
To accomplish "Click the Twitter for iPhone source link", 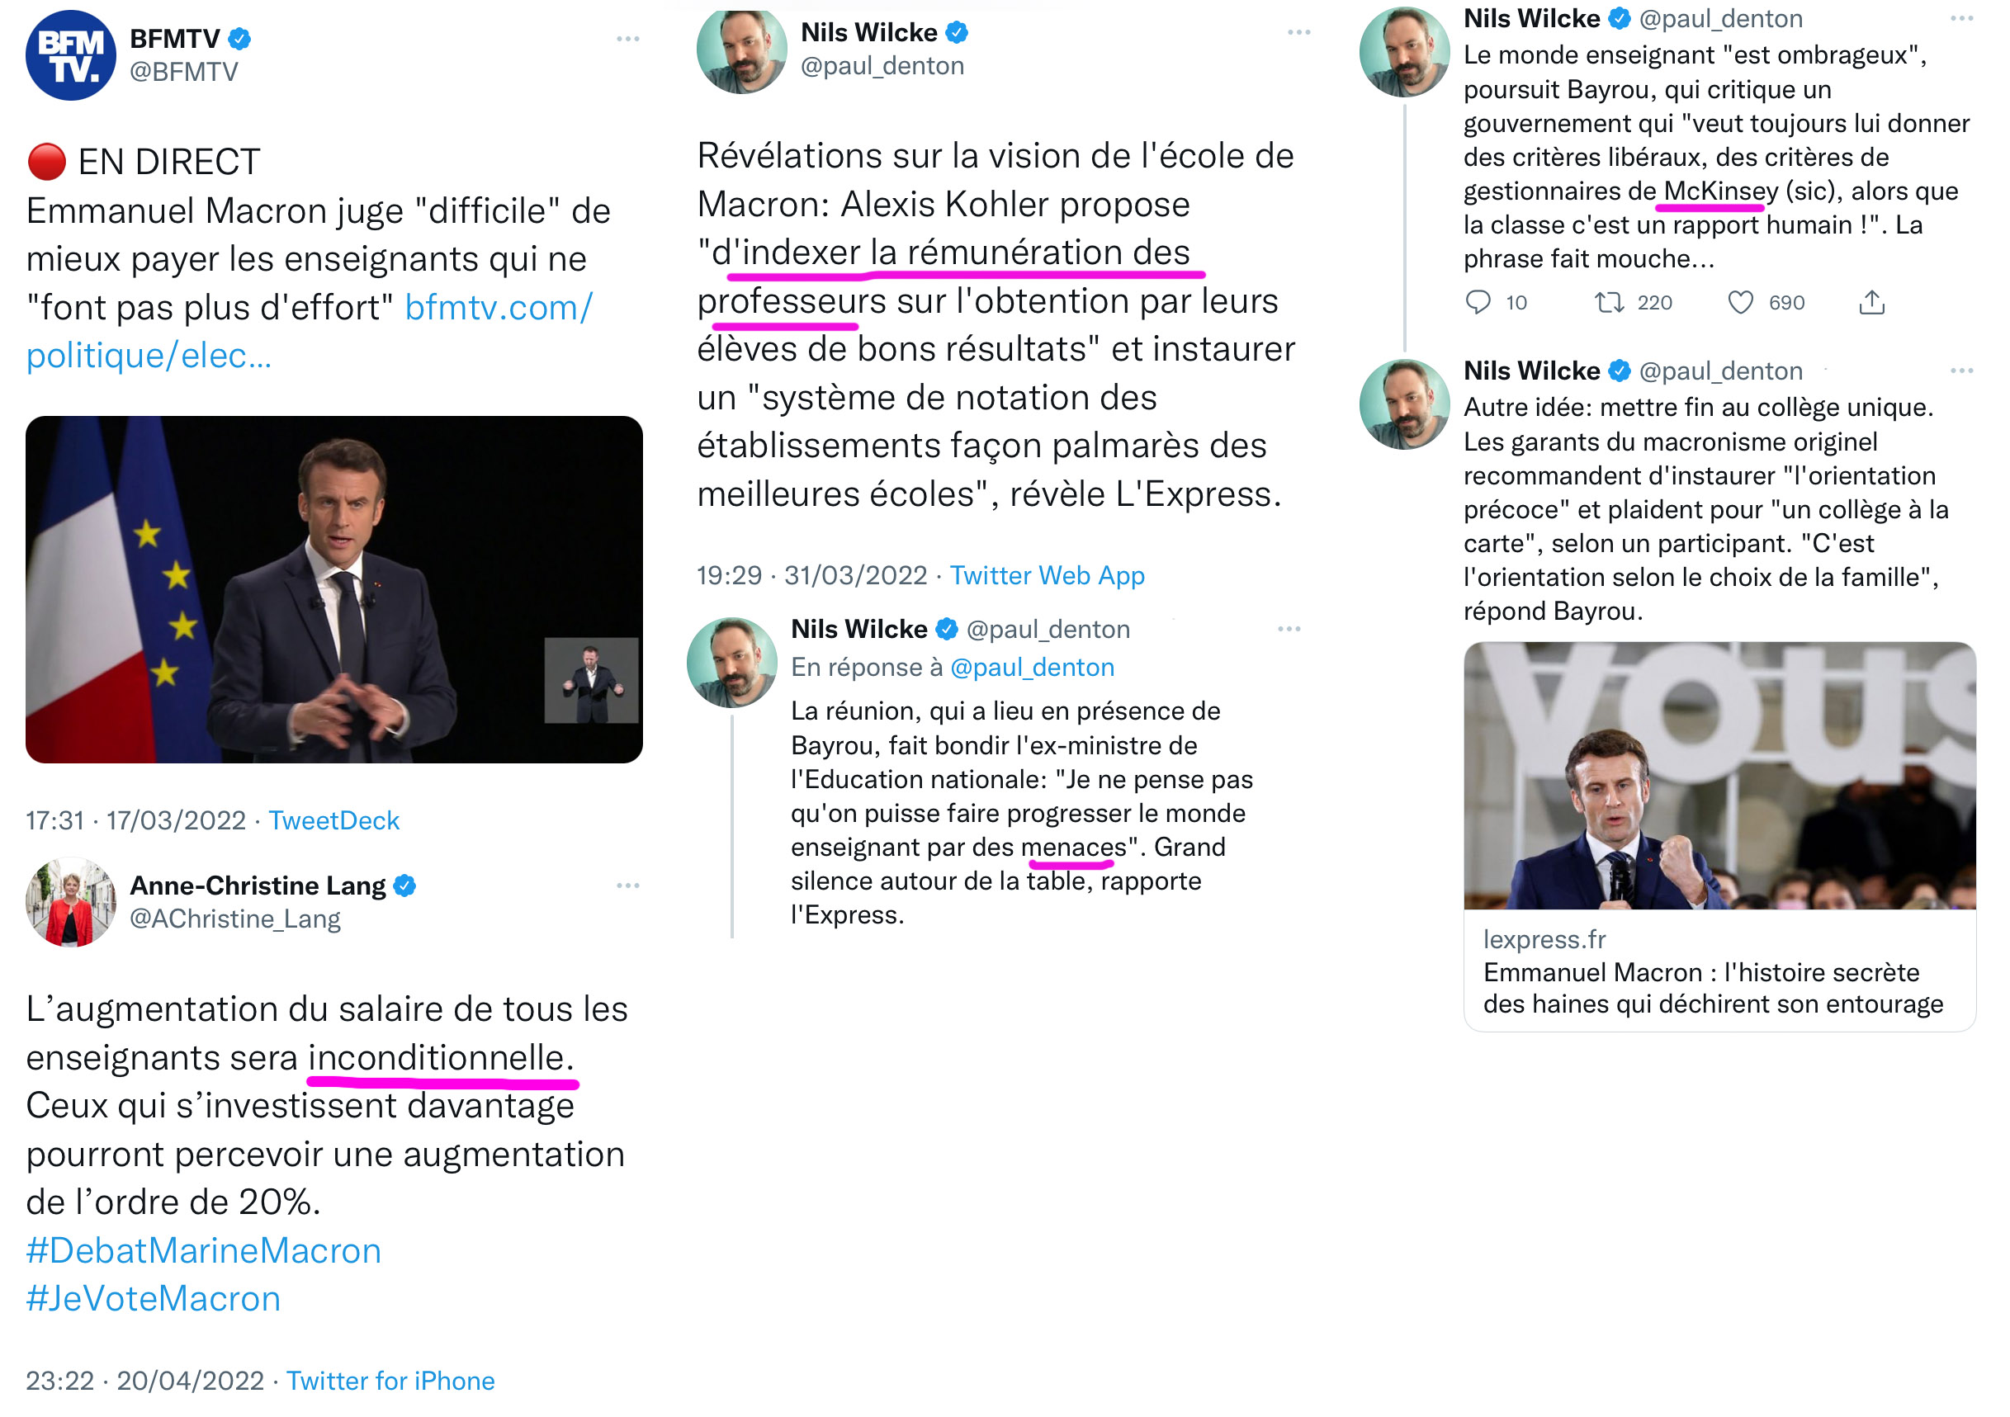I will (x=390, y=1382).
